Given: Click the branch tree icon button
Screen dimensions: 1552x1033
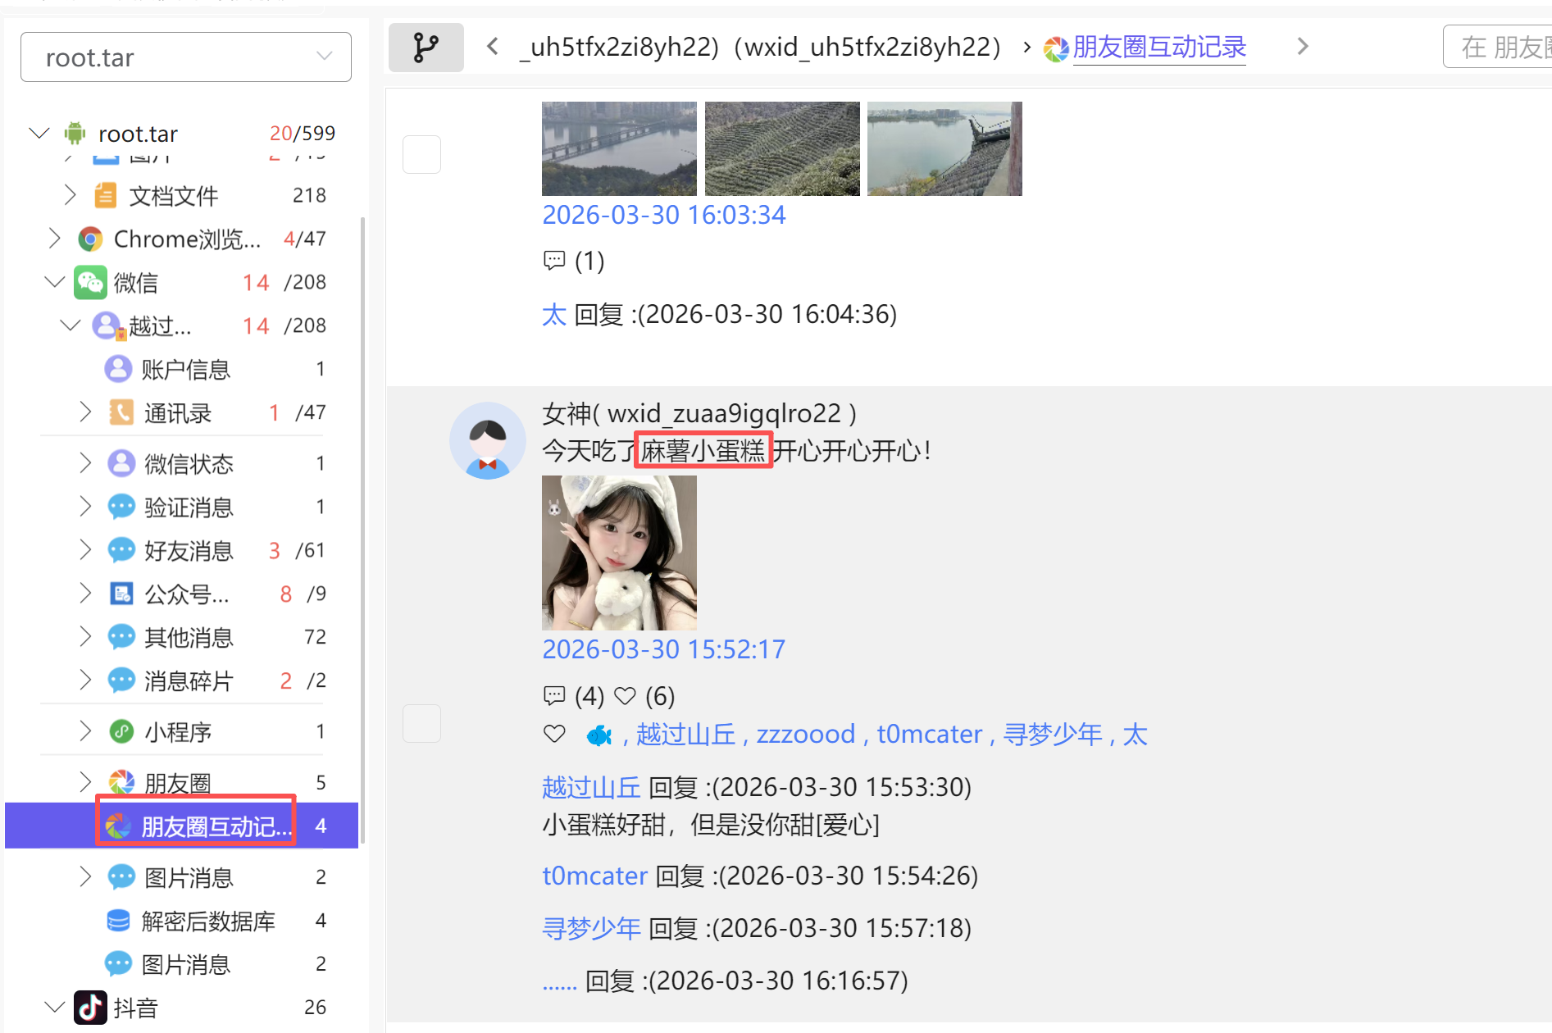Looking at the screenshot, I should pyautogui.click(x=426, y=48).
